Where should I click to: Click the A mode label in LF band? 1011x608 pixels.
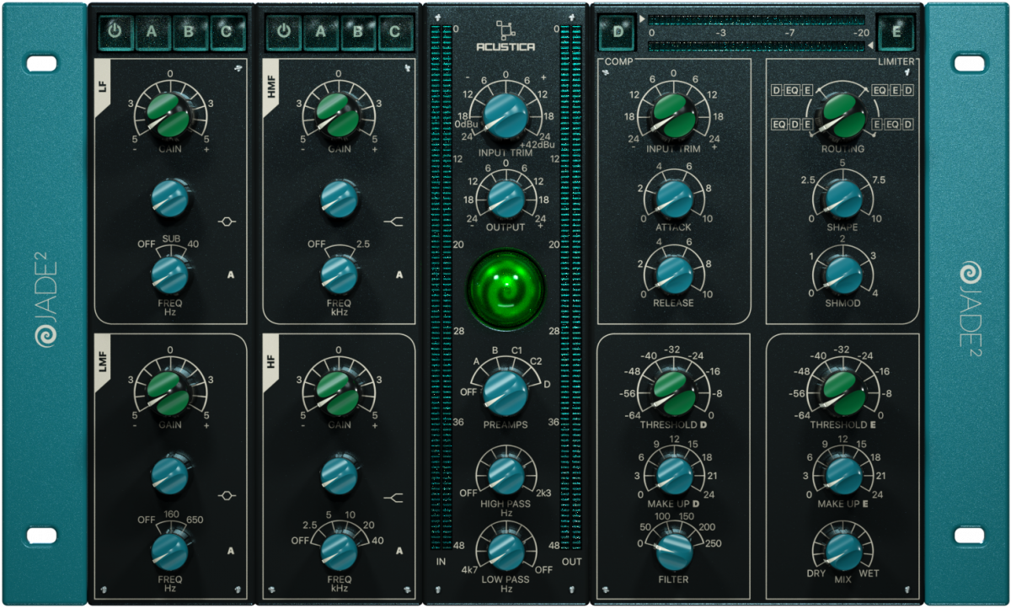click(x=231, y=275)
